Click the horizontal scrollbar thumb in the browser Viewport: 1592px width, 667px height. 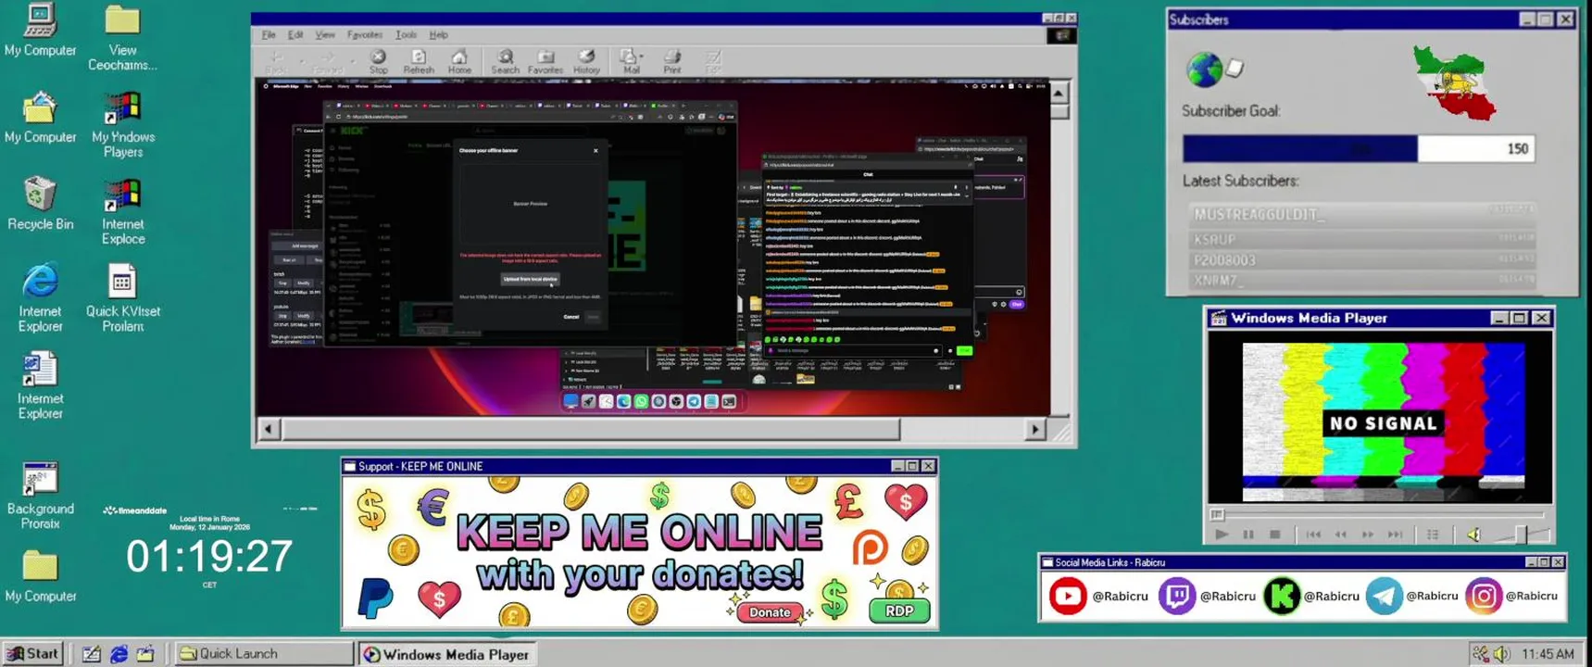coord(590,429)
